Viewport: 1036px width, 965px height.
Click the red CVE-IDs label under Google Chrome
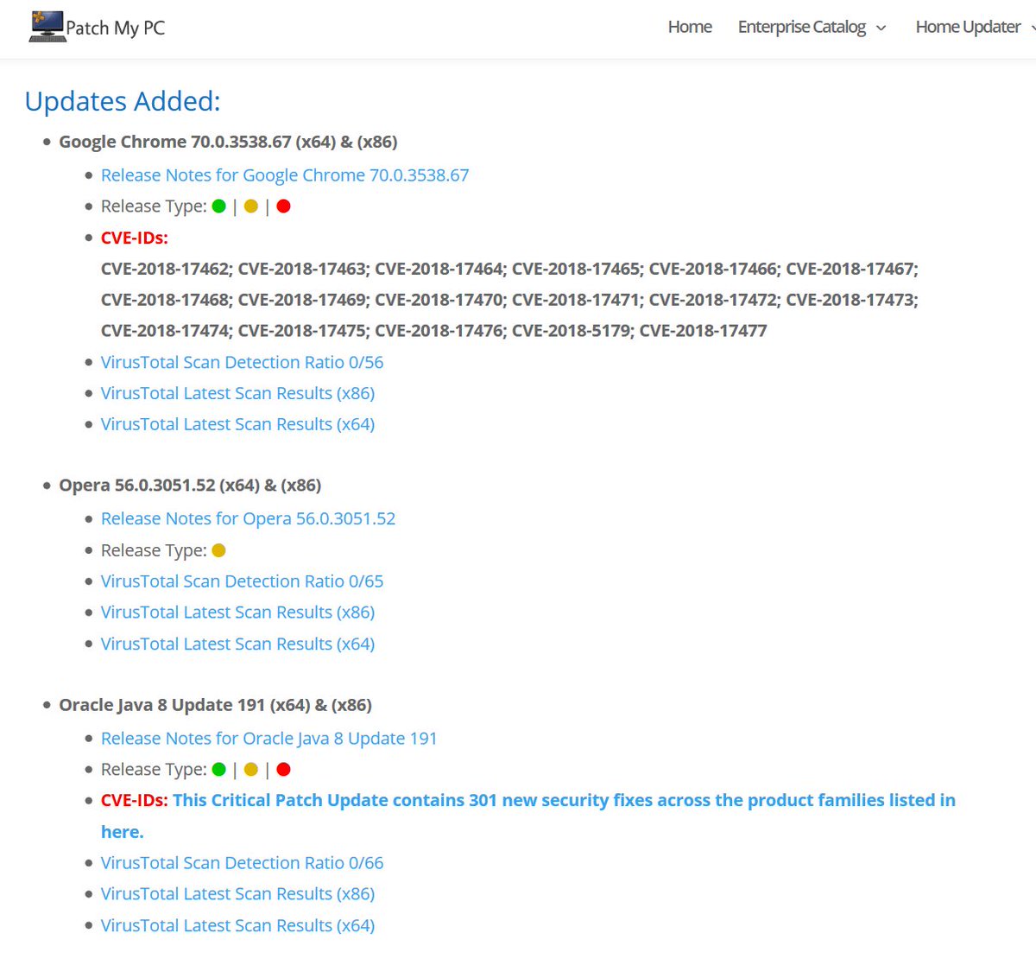[135, 238]
